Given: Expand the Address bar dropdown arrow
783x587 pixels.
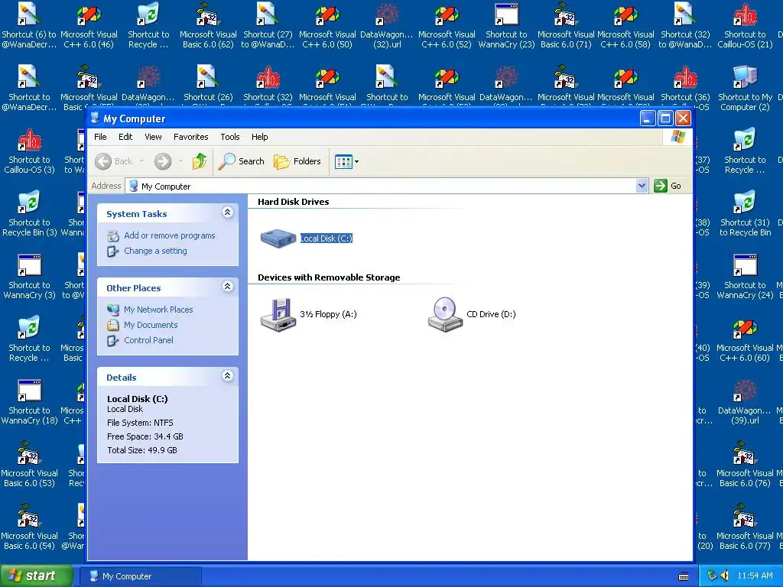Looking at the screenshot, I should point(642,186).
